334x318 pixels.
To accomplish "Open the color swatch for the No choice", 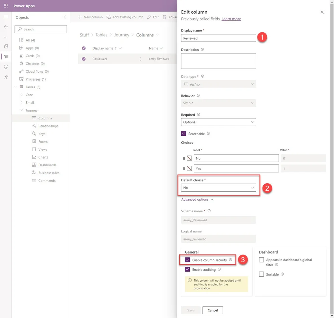I will tap(190, 158).
